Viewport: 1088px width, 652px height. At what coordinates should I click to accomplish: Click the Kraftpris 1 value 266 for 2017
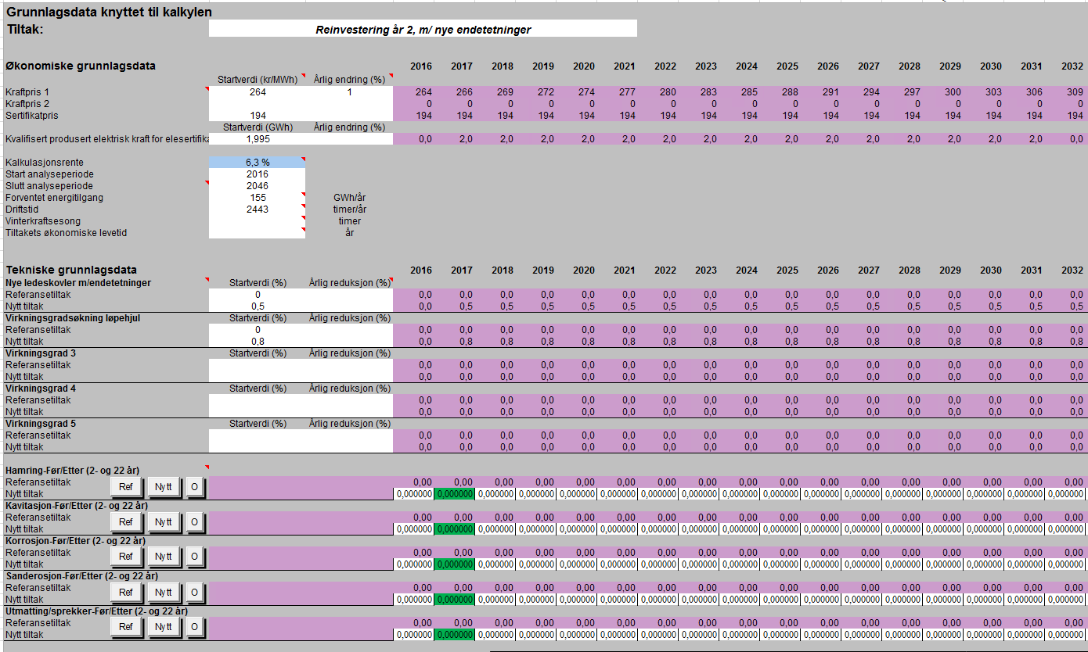(x=465, y=92)
